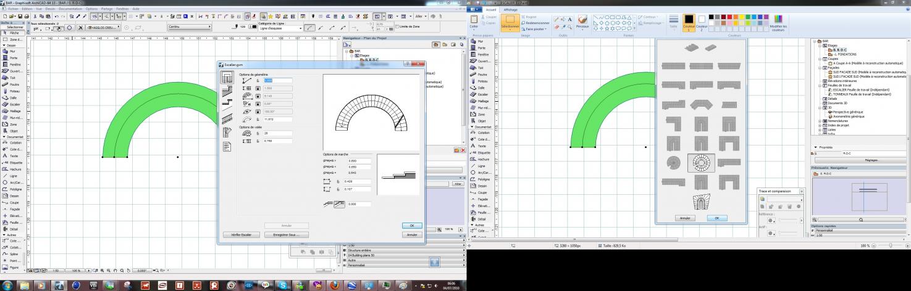Toggle lock beside the 1,000 width field
911x291 pixels.
pos(258,88)
